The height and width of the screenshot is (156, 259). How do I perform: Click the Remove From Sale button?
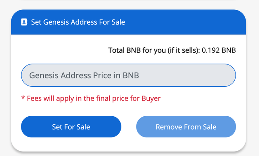tap(186, 127)
